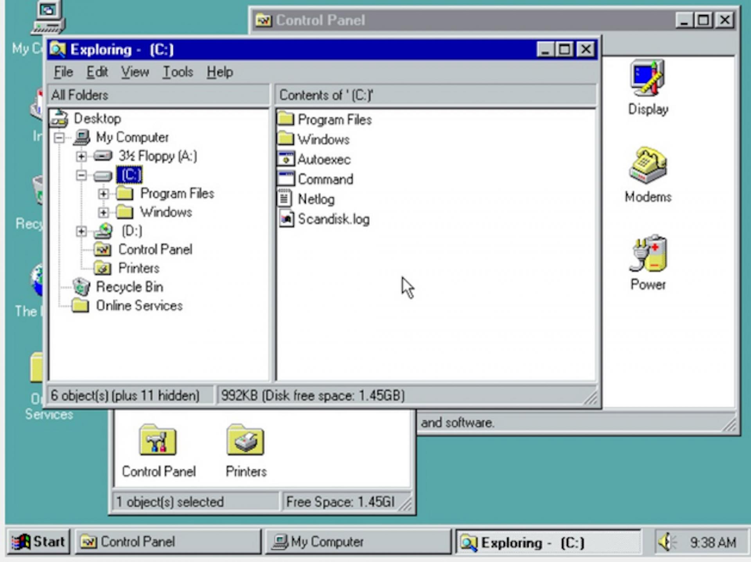Click the Control Panel folder icon in My Computer window
This screenshot has height=562, width=751.
[x=158, y=441]
